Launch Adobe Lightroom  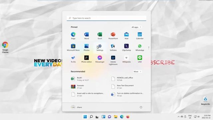pyautogui.click(x=113, y=60)
